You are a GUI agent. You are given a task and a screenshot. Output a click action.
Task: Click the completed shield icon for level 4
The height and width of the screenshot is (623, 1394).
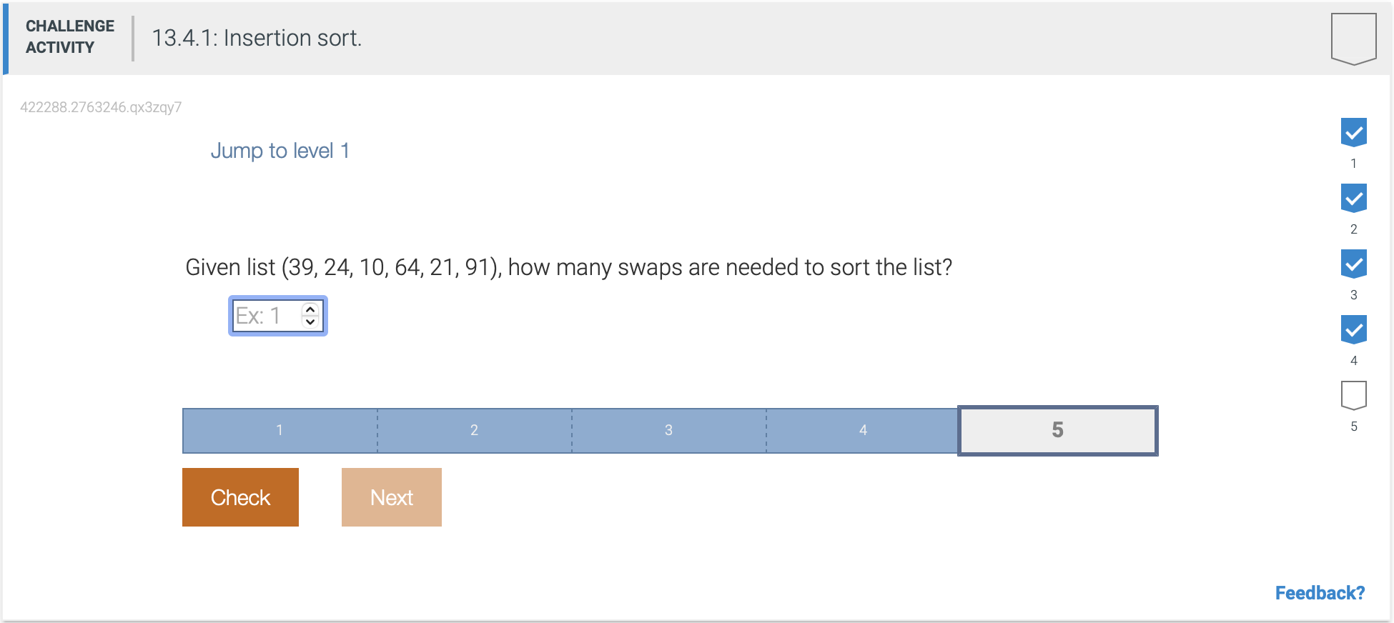(x=1353, y=329)
